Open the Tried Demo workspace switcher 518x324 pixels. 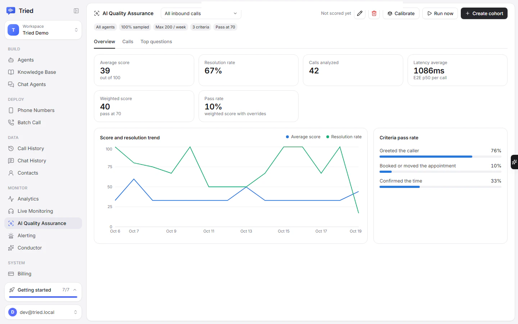tap(43, 30)
